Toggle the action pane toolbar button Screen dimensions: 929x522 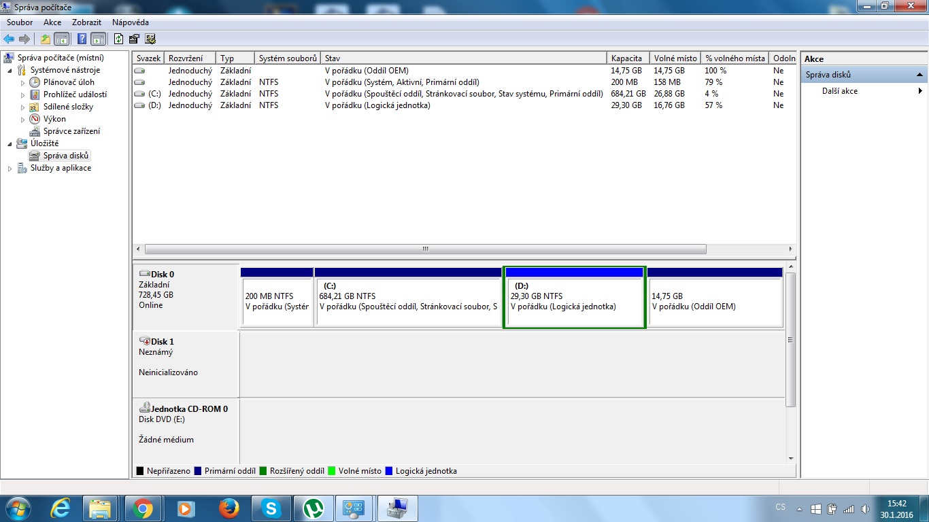[98, 39]
